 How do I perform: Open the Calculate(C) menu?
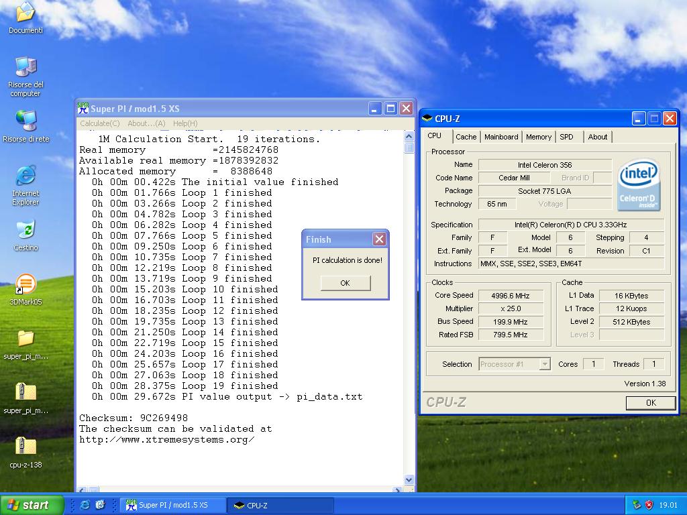pos(100,123)
